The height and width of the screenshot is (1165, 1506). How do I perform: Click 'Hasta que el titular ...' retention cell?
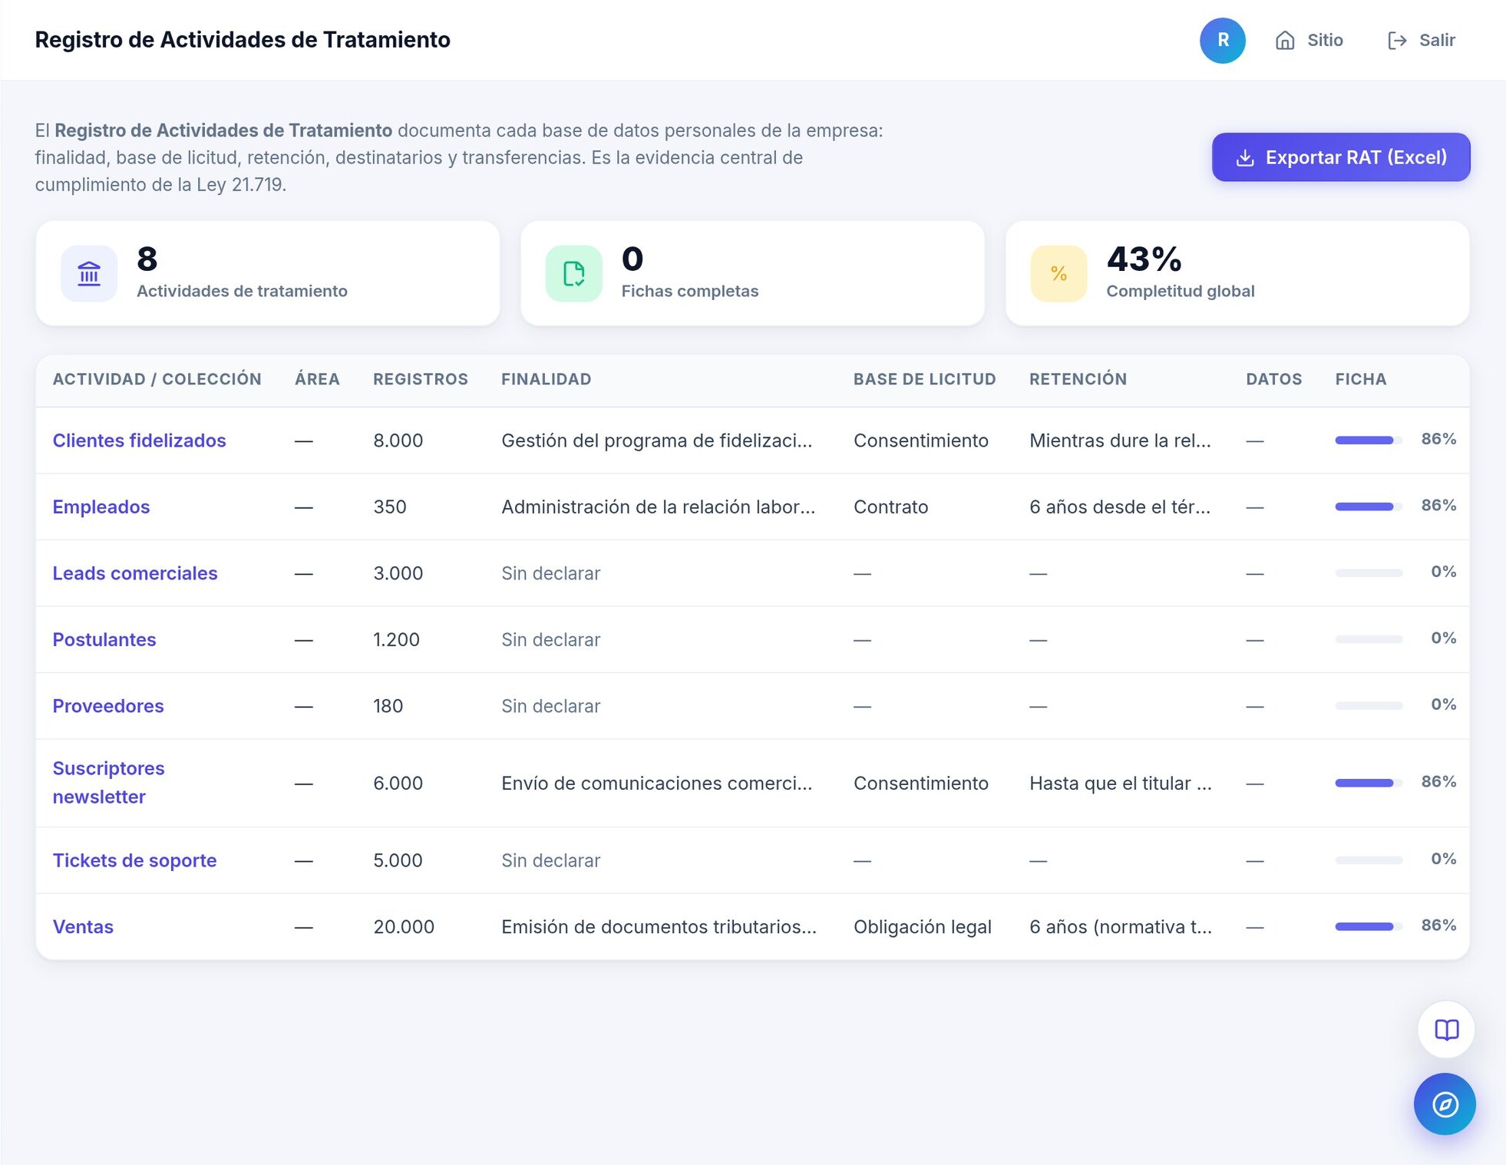(1120, 784)
